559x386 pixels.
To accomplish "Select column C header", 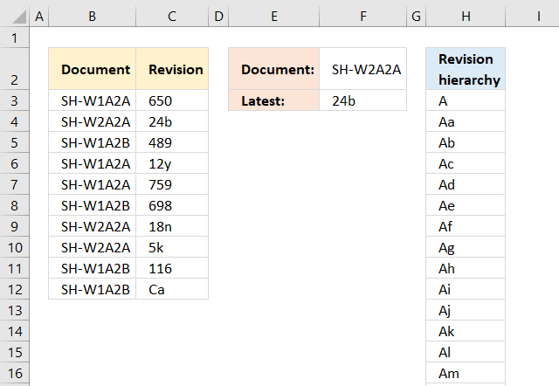I will [x=172, y=17].
